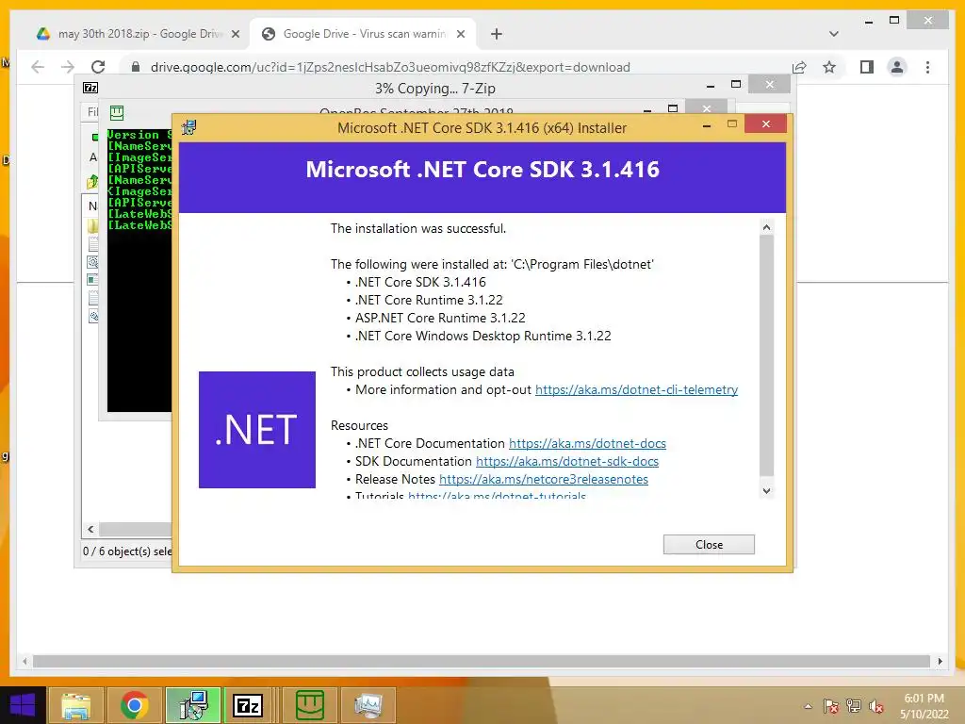Click the Action Center flag icon
This screenshot has width=965, height=724.
coord(831,706)
